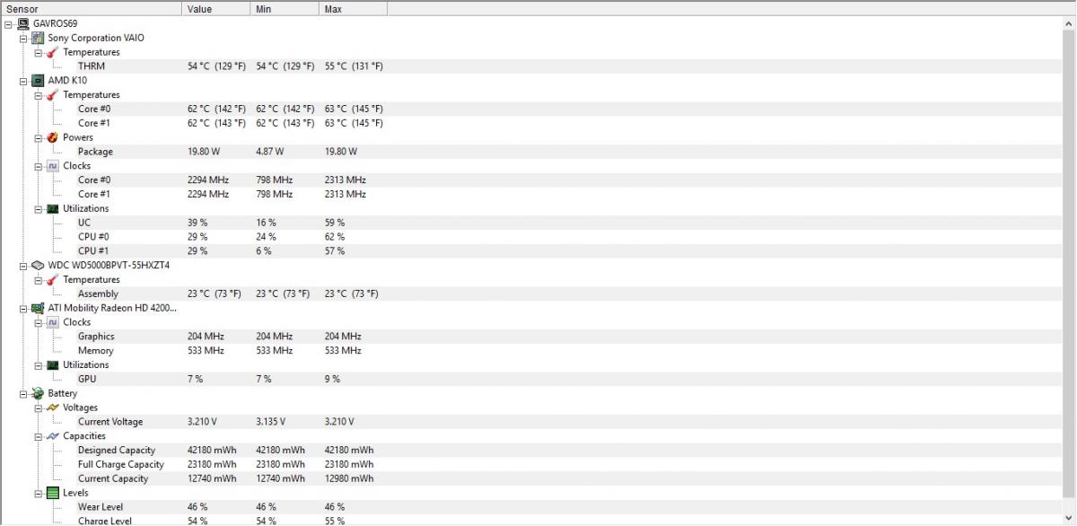Click the Voltages icon under Battery
The image size is (1077, 526).
point(53,408)
